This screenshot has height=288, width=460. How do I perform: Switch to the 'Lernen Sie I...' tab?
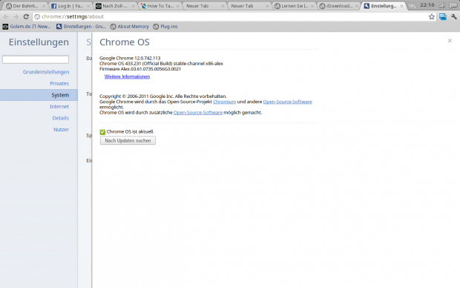[293, 6]
